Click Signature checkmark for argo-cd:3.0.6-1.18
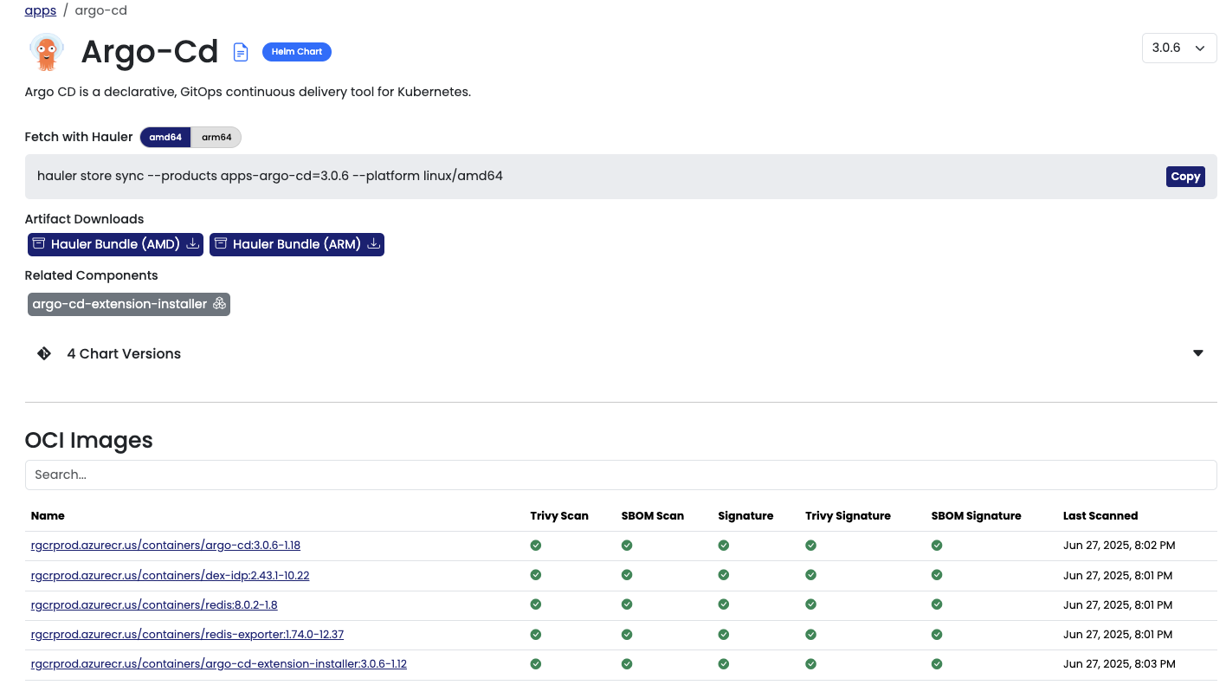Screen dimensions: 1226x685 (x=724, y=546)
